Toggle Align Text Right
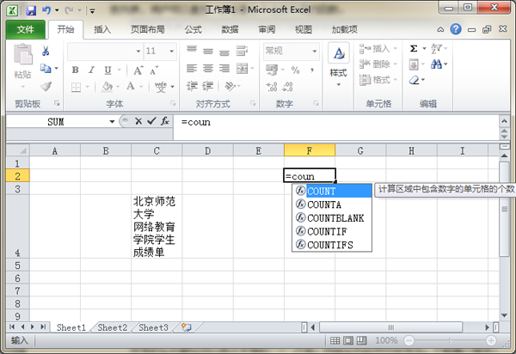 tap(224, 69)
